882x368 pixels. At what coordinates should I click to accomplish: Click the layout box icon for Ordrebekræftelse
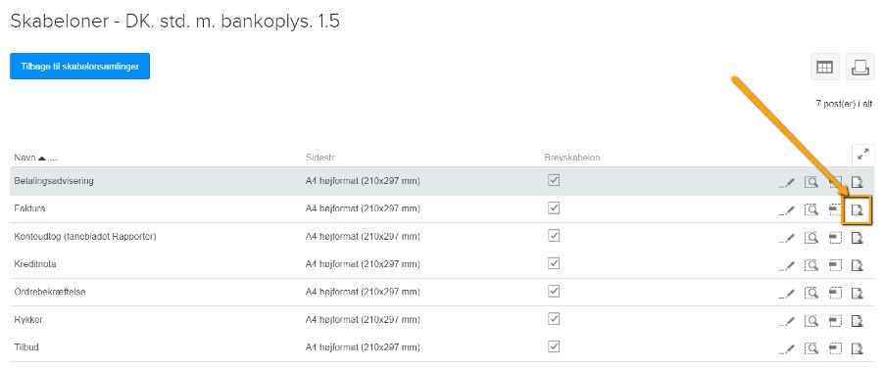pyautogui.click(x=835, y=293)
